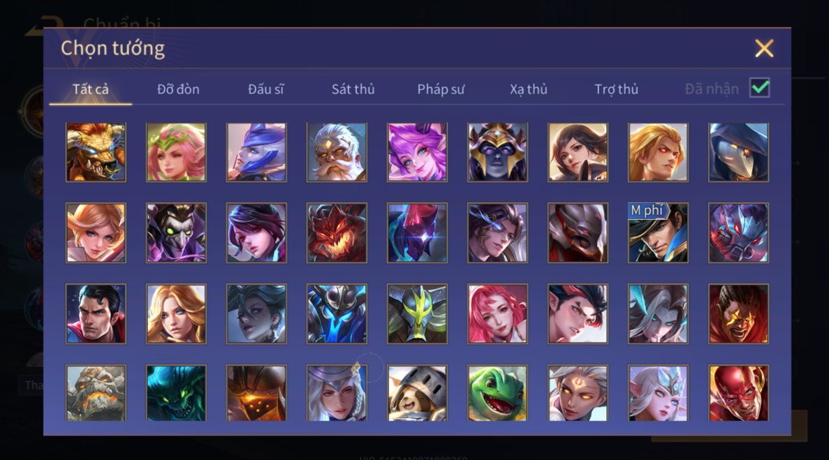The image size is (829, 460).
Task: Pick the raccoon in knight helmet hero
Action: click(417, 393)
